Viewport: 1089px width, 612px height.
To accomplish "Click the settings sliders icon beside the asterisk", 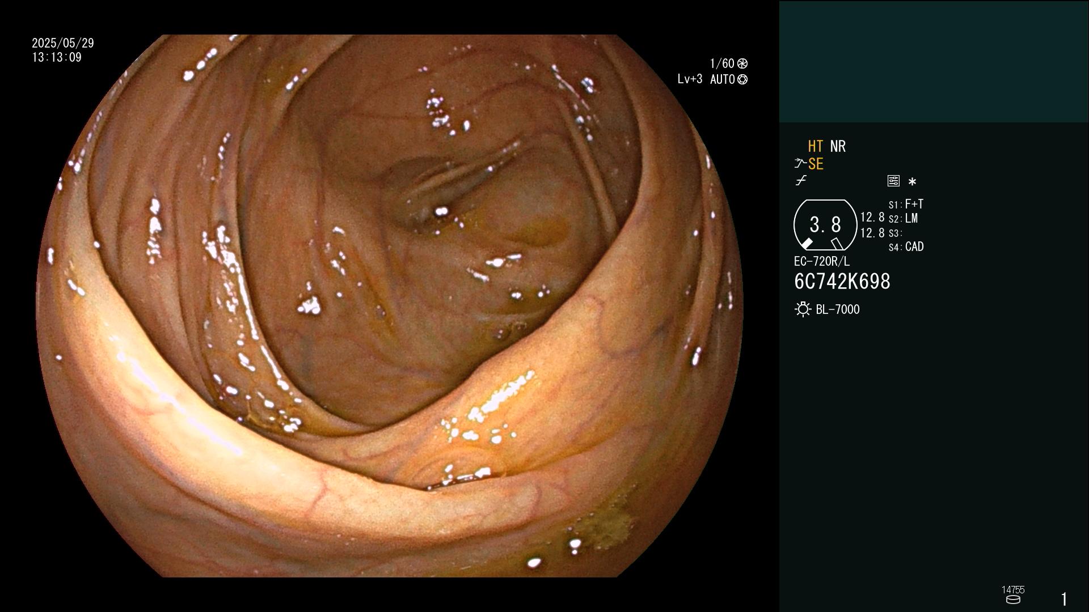I will coord(893,181).
